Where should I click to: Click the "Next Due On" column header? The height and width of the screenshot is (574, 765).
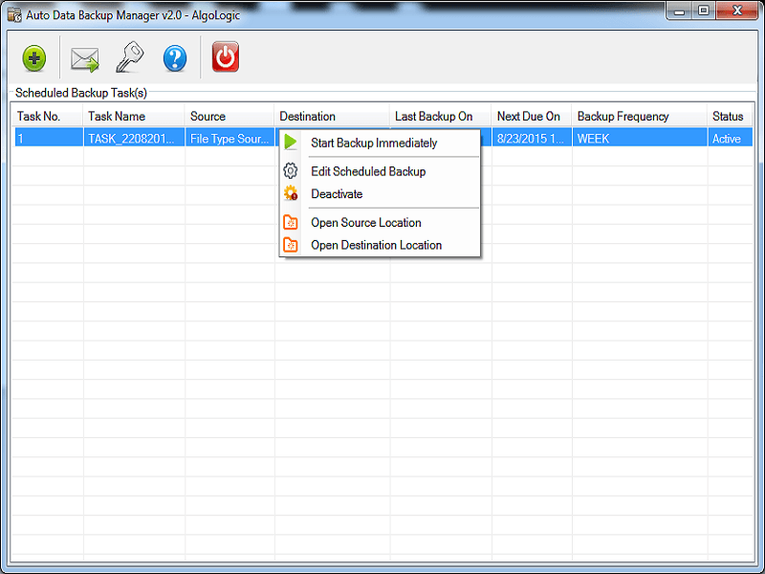click(526, 116)
